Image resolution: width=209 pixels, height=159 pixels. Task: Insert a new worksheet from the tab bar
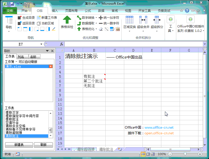pyautogui.click(x=120, y=149)
